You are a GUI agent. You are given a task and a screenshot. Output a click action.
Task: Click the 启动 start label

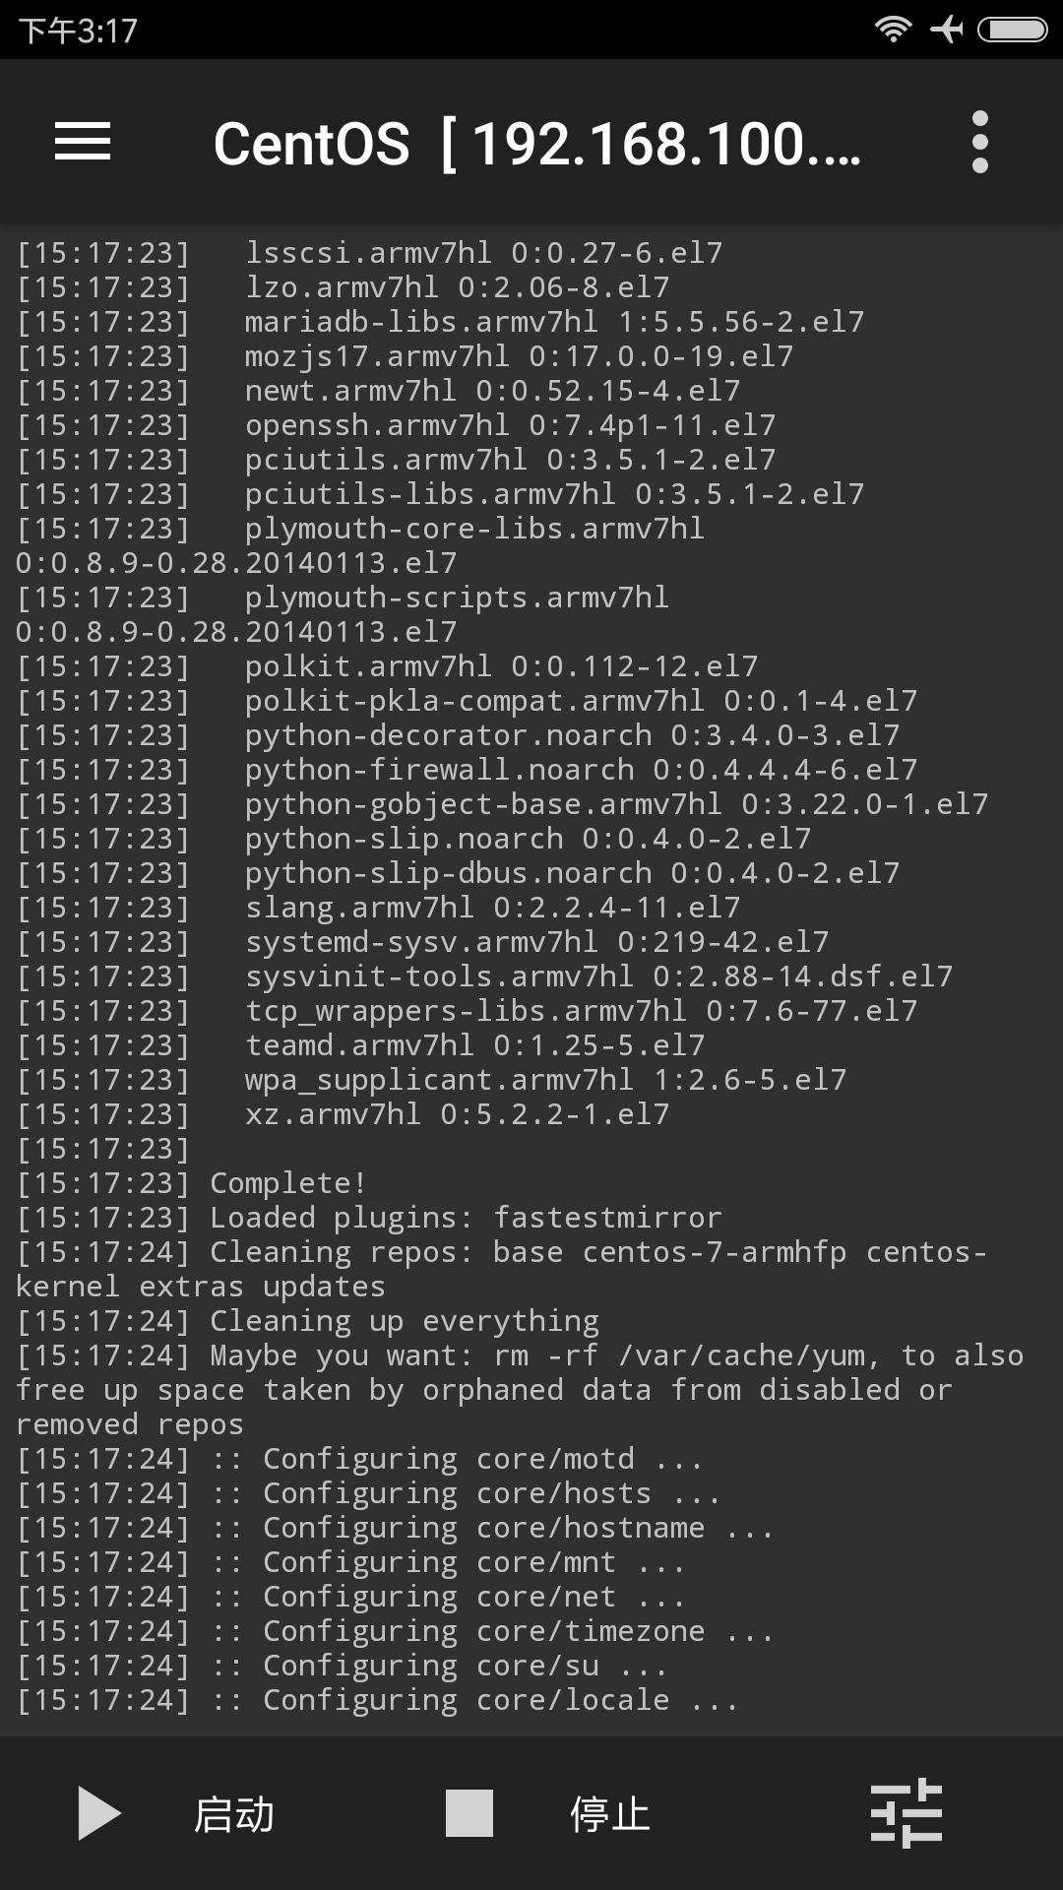click(234, 1814)
